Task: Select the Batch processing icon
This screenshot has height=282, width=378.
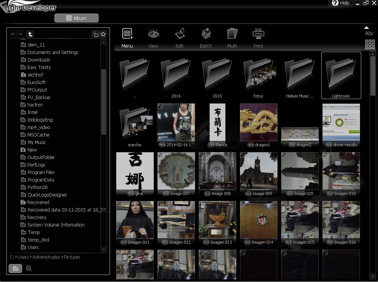Action: tap(205, 38)
